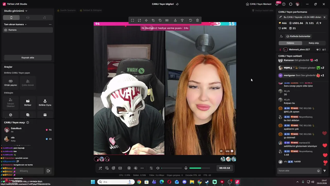The width and height of the screenshot is (330, 186).
Task: Click the Kaynak ekle button
Action: (x=28, y=58)
